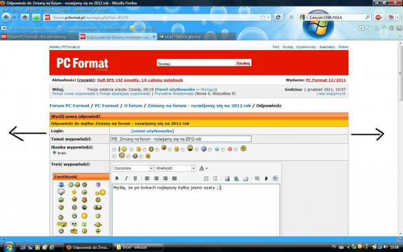Screen dimensions: 403x252
Task: Choose the red exclamation icon radio
Action: tap(223, 150)
